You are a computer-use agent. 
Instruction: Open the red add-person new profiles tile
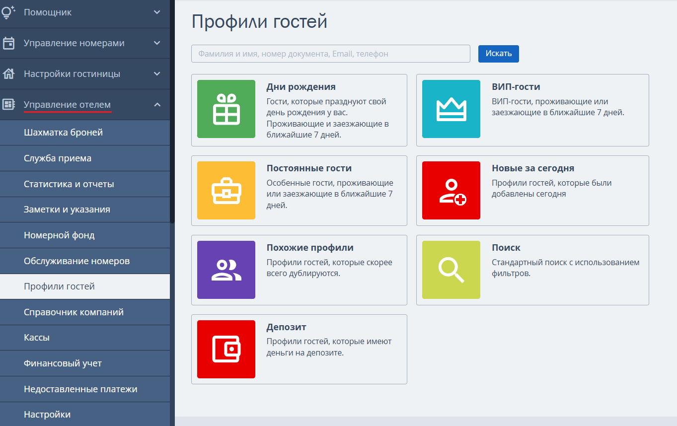451,190
